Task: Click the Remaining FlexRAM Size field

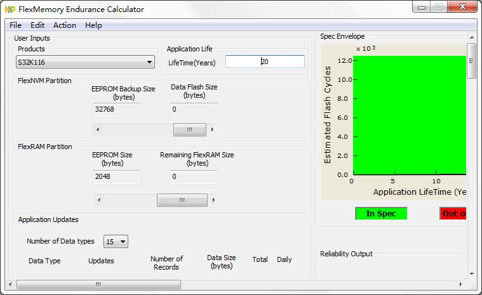Action: 194,177
